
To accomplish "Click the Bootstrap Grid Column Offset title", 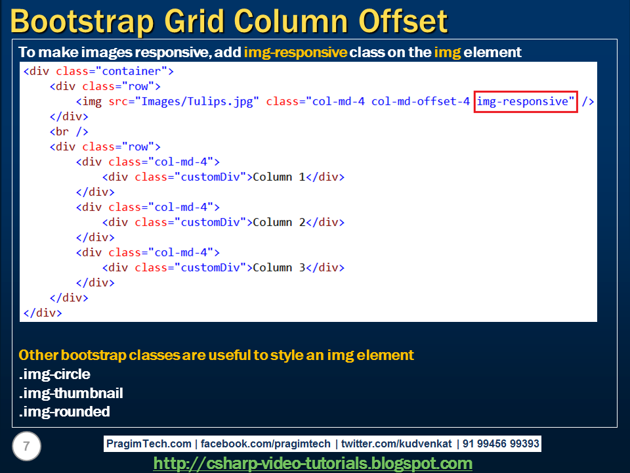I will point(228,21).
